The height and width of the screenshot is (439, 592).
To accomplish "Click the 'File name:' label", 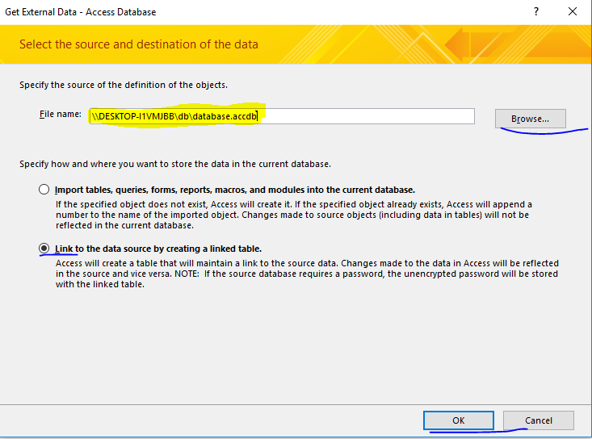I will tap(61, 114).
